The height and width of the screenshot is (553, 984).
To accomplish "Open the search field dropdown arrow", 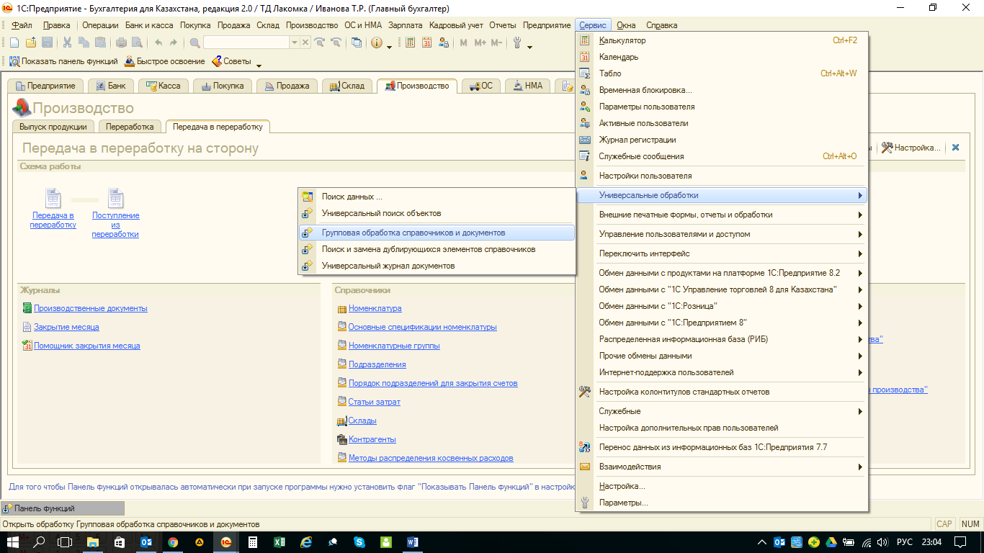I will (294, 42).
